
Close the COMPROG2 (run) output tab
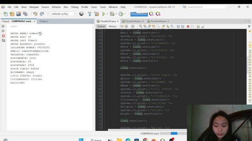pos(35,21)
